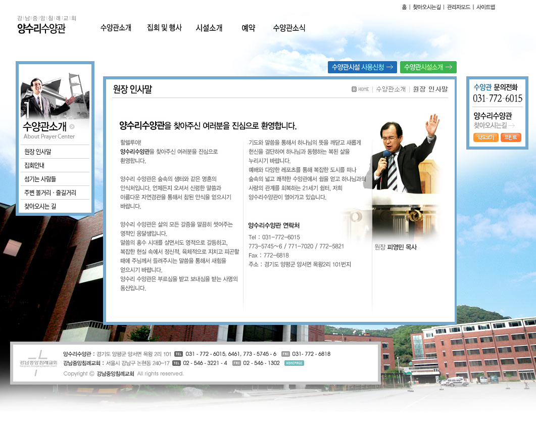Open the 집회 및 행사 top menu

[164, 28]
